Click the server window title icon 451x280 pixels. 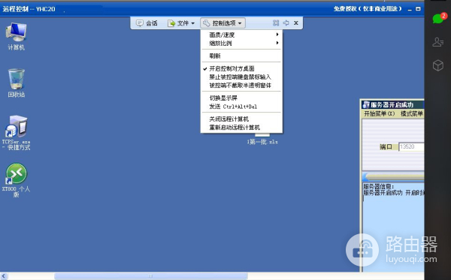[x=366, y=105]
